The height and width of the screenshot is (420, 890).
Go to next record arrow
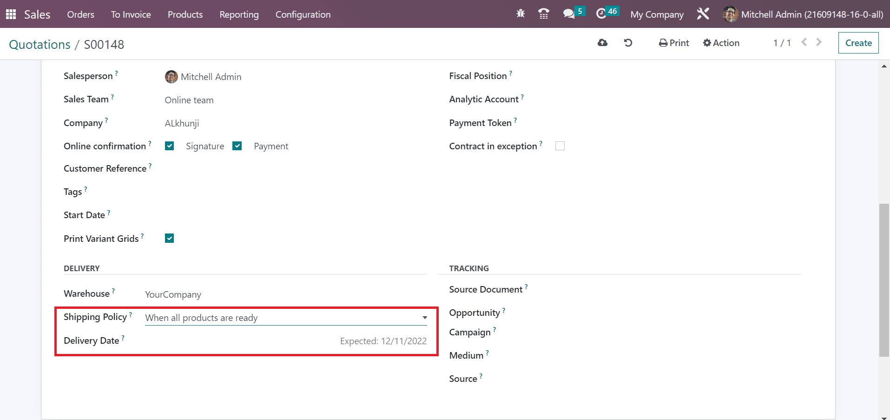tap(819, 42)
